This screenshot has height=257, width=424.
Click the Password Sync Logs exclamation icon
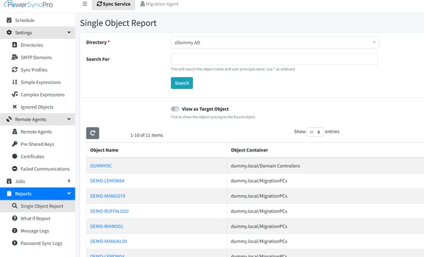click(15, 243)
